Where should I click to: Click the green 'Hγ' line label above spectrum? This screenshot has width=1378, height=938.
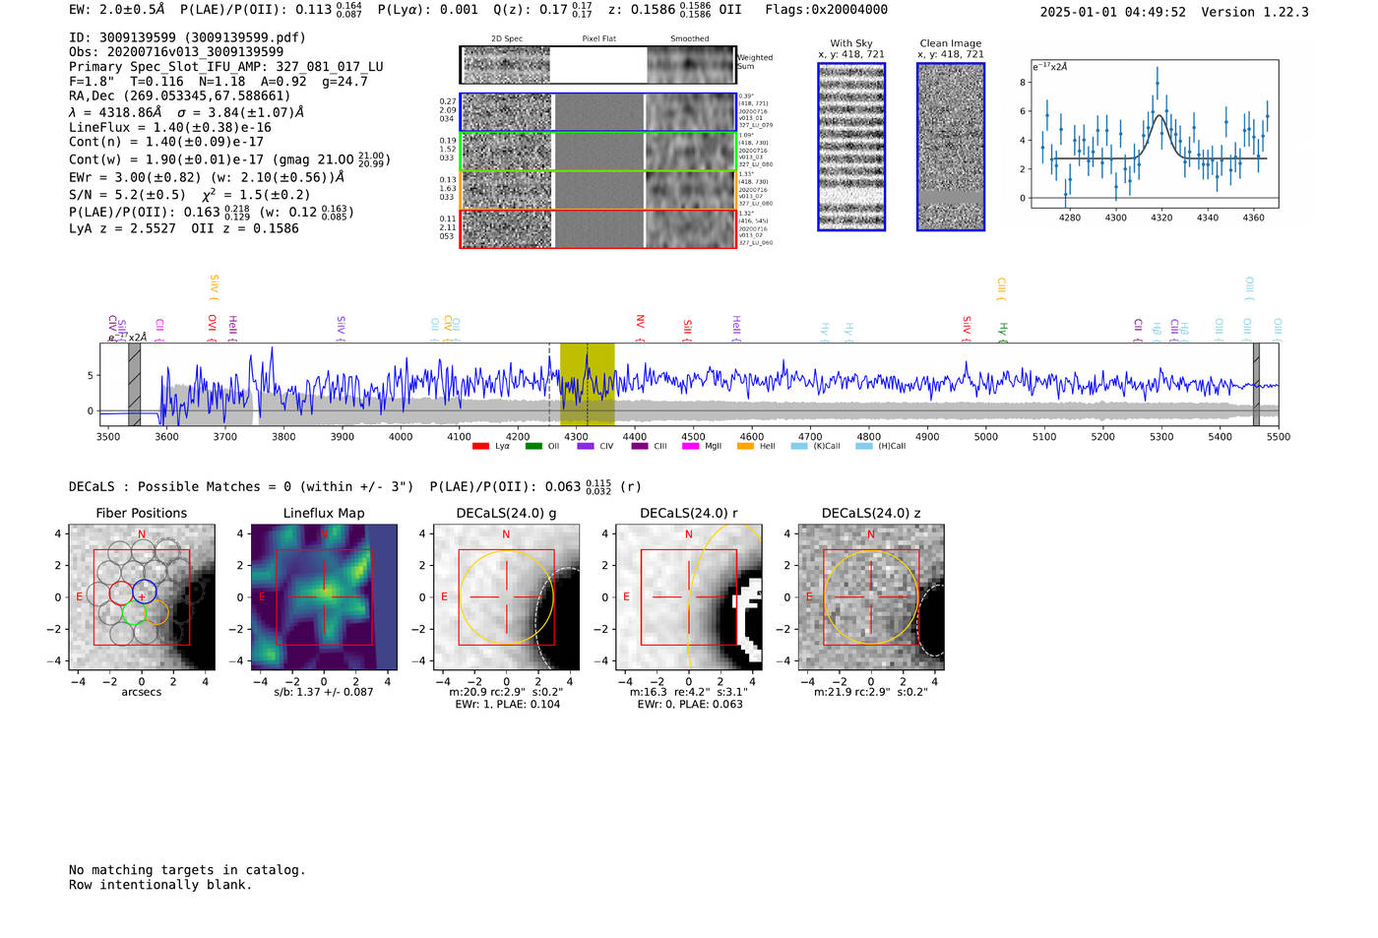[1003, 332]
